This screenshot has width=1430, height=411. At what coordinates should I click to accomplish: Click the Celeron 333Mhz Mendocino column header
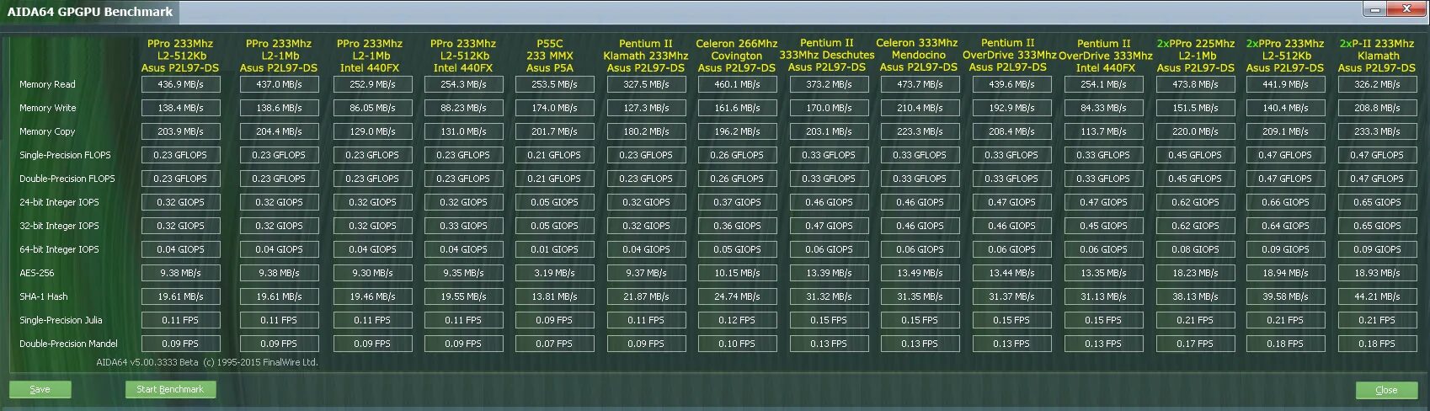point(918,55)
